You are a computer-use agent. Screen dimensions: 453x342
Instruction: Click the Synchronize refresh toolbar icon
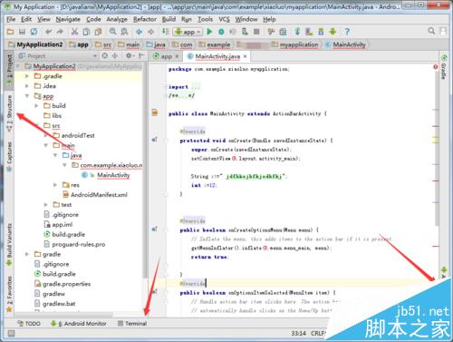pos(34,32)
